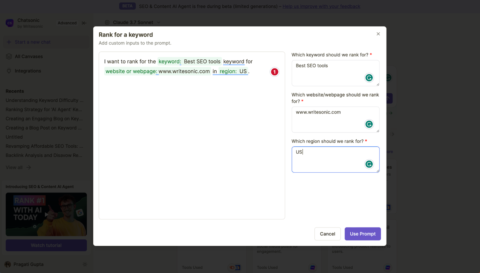
Task: Click the region field containing US
Action: [335, 159]
